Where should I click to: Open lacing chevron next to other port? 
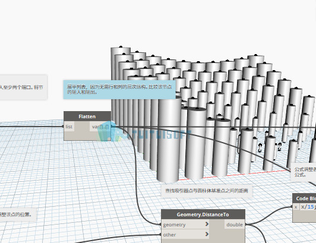[207, 234]
